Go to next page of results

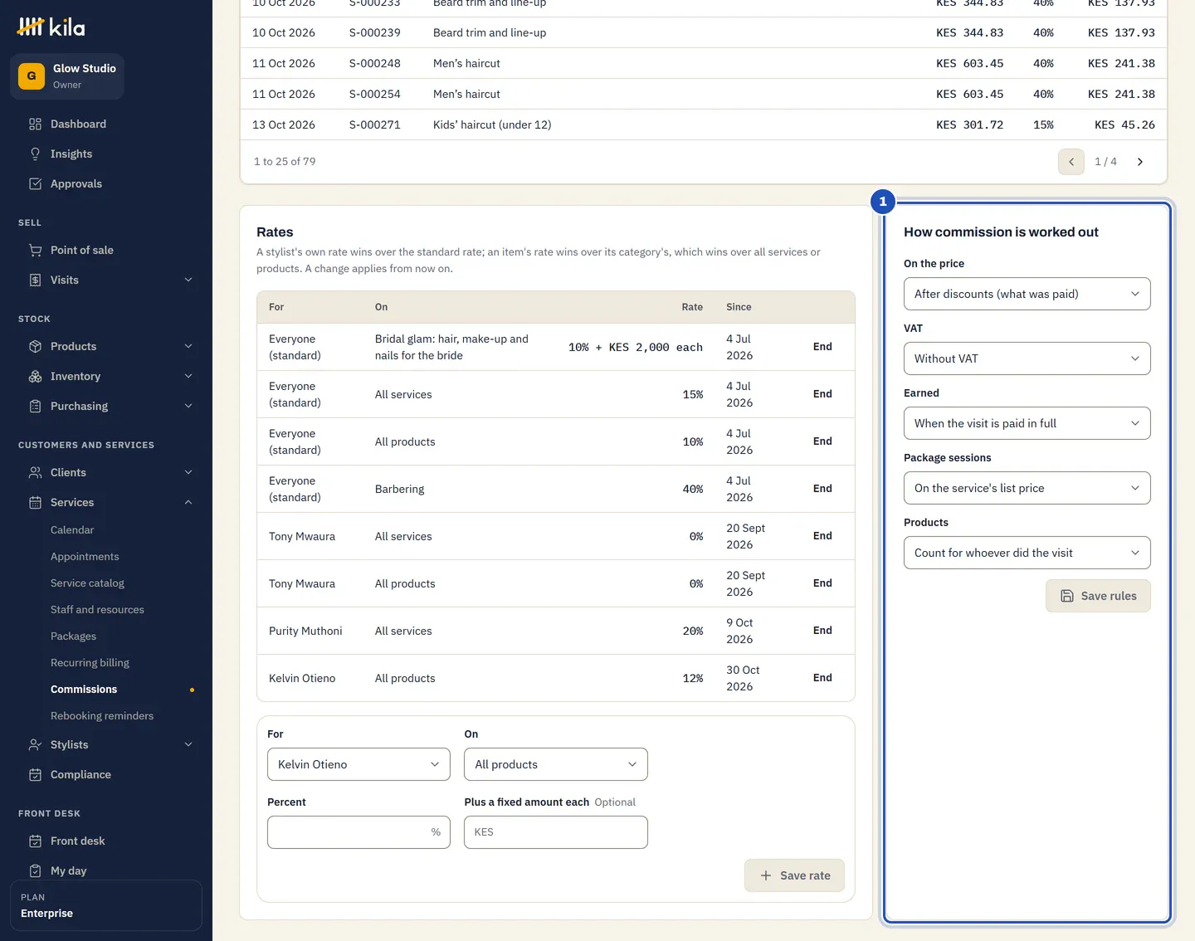click(1140, 162)
